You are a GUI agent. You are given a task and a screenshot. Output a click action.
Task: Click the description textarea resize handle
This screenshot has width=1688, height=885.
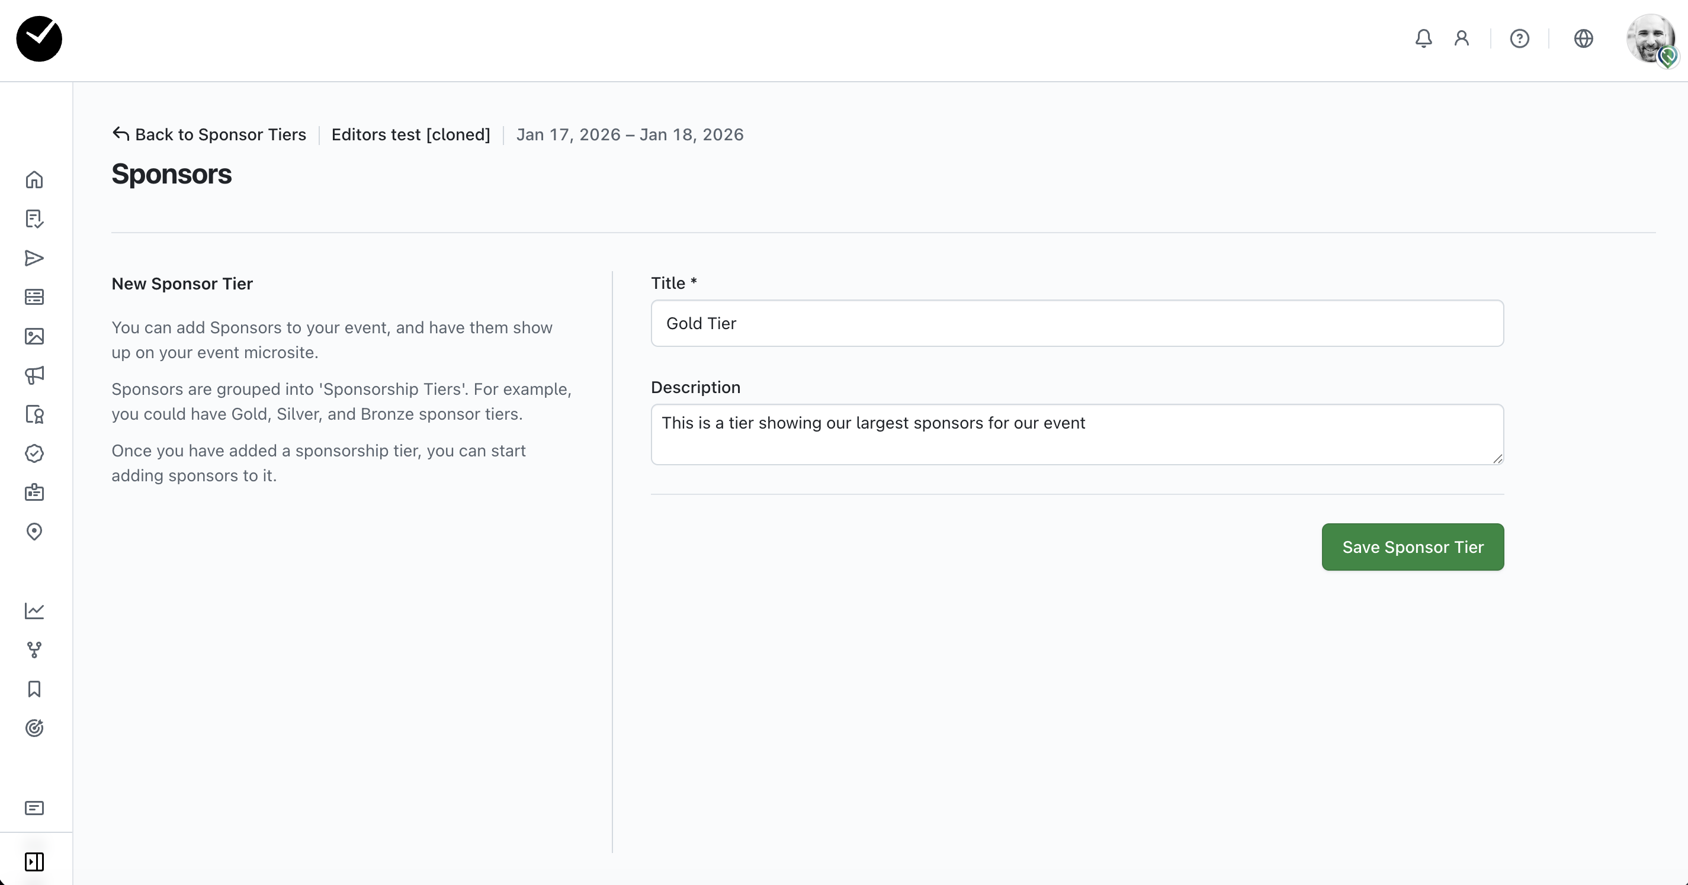(x=1497, y=459)
